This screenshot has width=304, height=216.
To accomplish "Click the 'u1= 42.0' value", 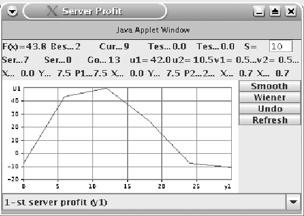I will [150, 60].
